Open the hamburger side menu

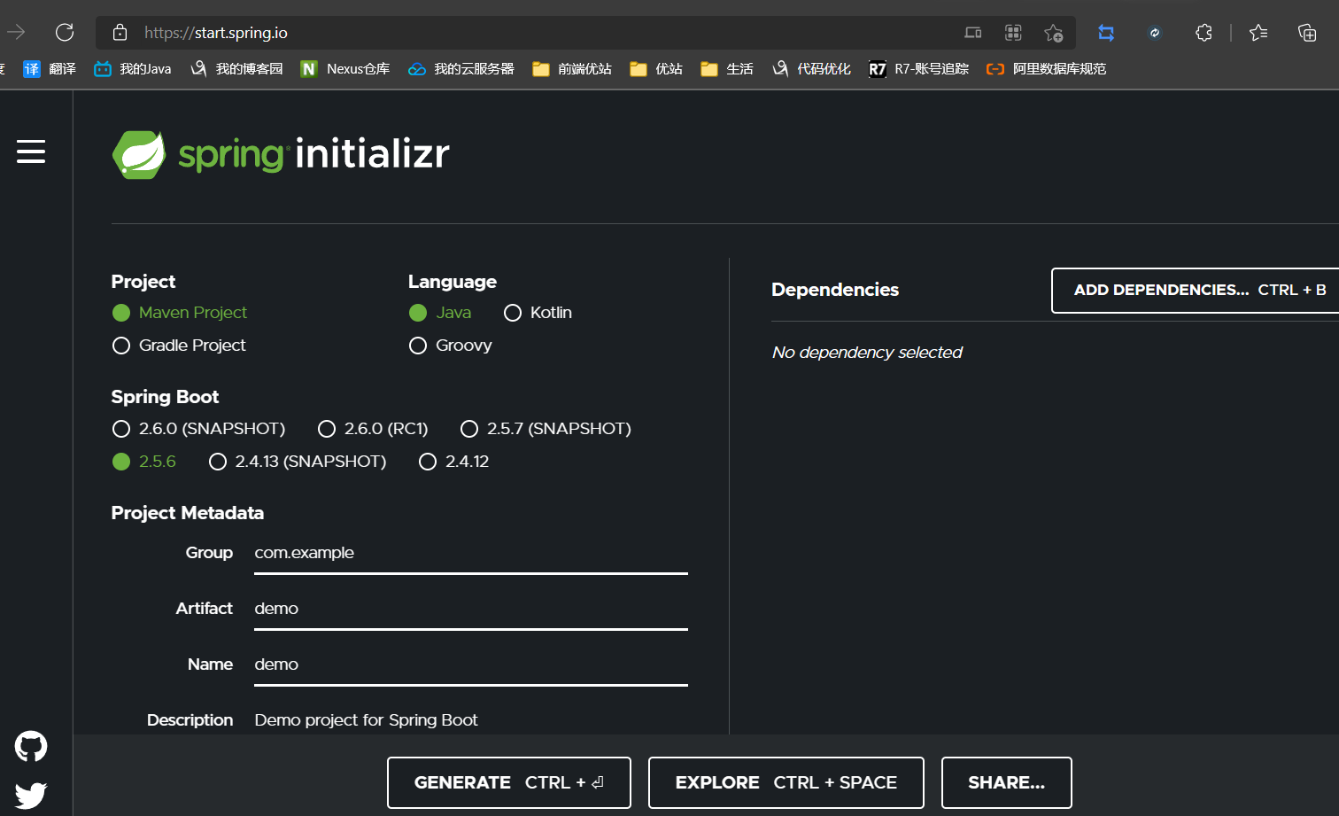click(31, 152)
